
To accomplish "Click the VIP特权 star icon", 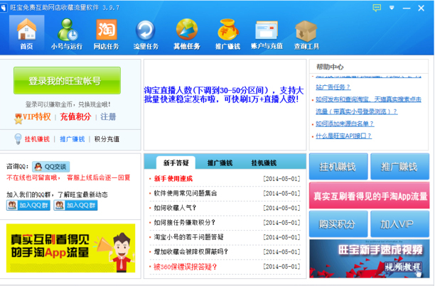I will 18,119.
